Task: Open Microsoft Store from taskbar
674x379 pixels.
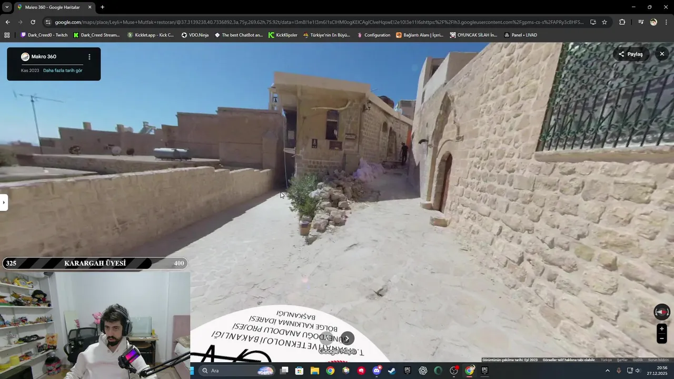Action: [x=299, y=371]
